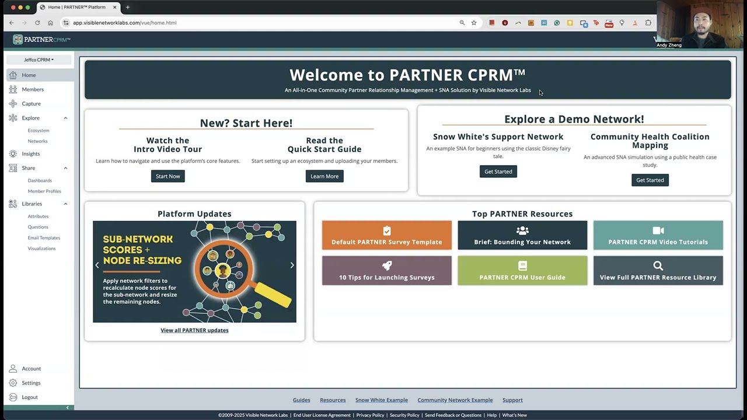Open Networks under Explore
Viewport: 747px width, 420px height.
point(37,141)
